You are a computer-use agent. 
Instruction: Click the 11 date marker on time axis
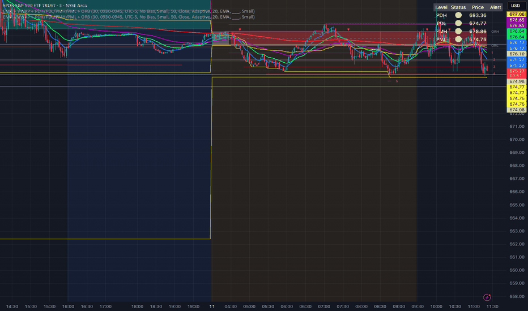click(211, 306)
